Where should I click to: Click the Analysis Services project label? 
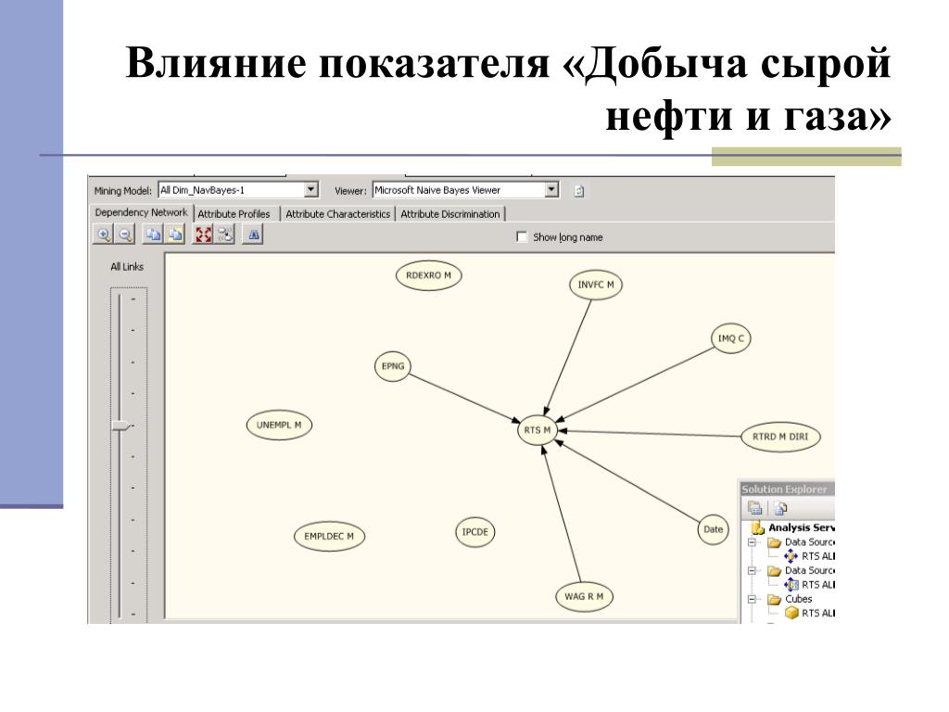[x=802, y=528]
